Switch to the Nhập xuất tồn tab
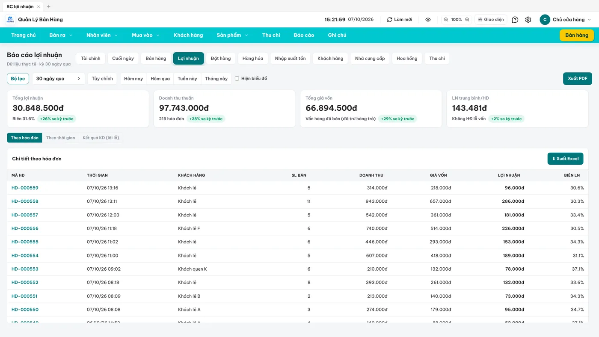 tap(291, 59)
